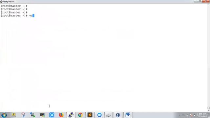Viewport: 210px width, 118px height.
Task: Show hidden system tray icons arrow
Action: pos(179,115)
